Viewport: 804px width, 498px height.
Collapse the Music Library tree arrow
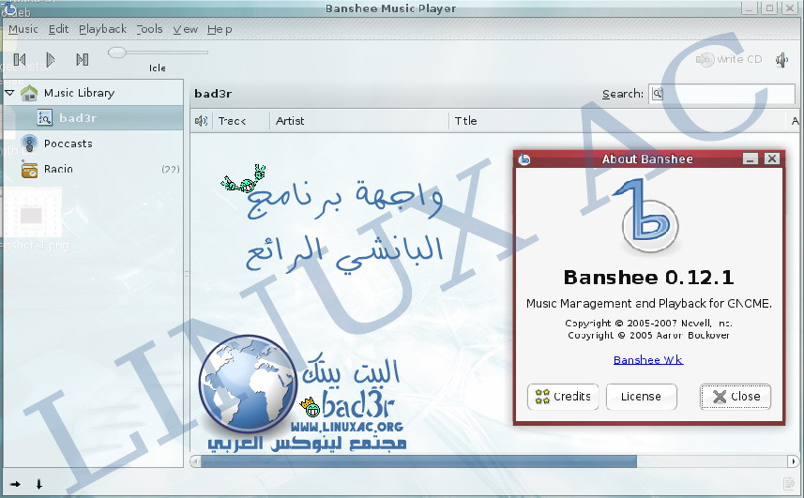9,93
